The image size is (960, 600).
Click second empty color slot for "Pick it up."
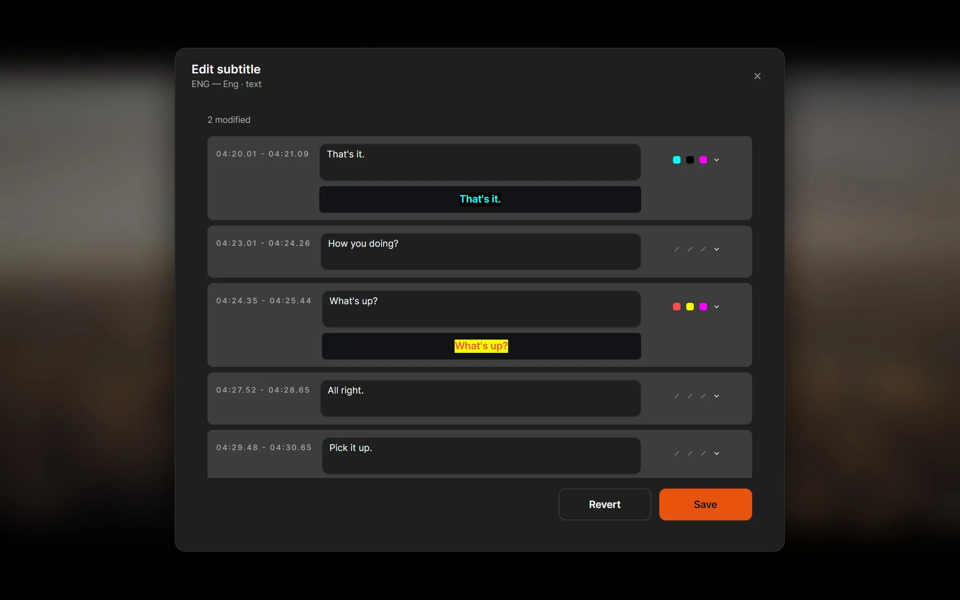pos(690,454)
